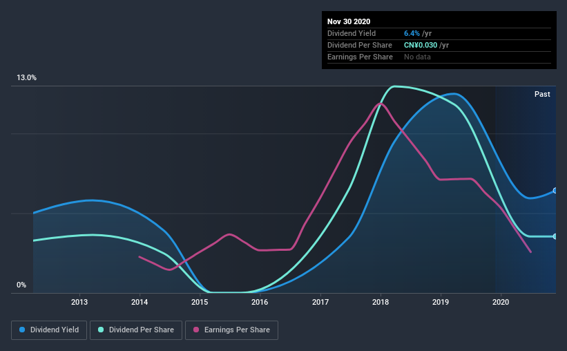Viewport: 567px width, 351px height.
Task: Click the Past region label
Action: (x=542, y=94)
